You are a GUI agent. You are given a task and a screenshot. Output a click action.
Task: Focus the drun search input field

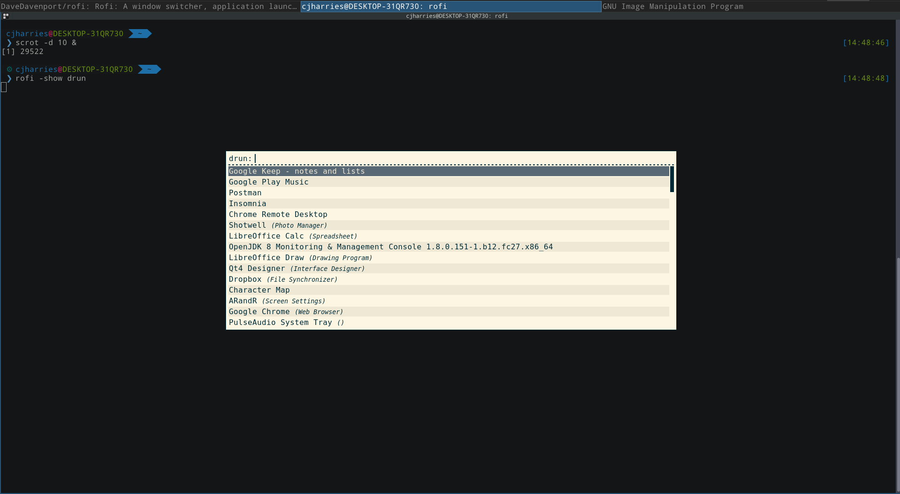point(464,159)
